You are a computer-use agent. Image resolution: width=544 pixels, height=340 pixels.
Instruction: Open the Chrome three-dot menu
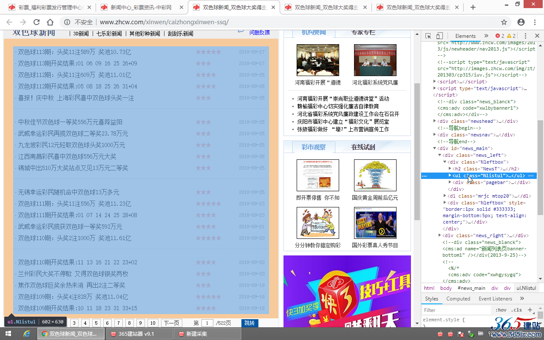[x=535, y=22]
